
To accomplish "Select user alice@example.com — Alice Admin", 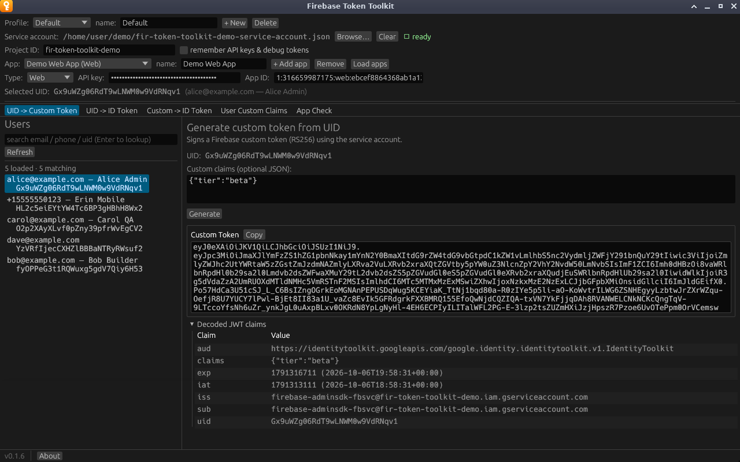I will [x=77, y=184].
